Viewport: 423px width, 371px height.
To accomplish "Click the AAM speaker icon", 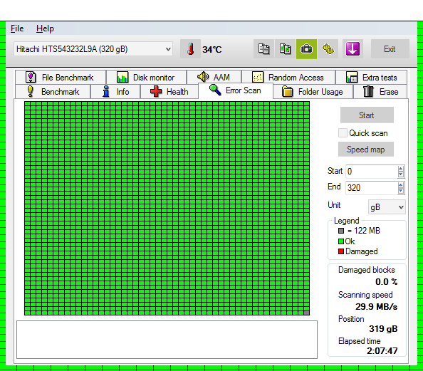I will click(x=203, y=77).
